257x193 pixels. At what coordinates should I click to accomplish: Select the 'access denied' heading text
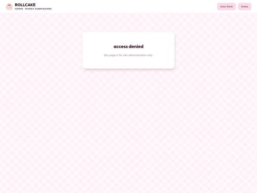point(128,46)
